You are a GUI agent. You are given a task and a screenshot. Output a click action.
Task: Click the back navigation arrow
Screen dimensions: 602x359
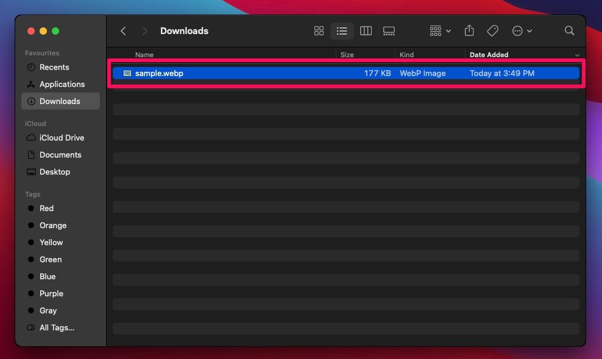click(x=123, y=30)
